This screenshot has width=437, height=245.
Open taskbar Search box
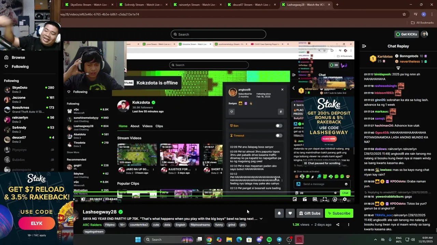point(169,240)
